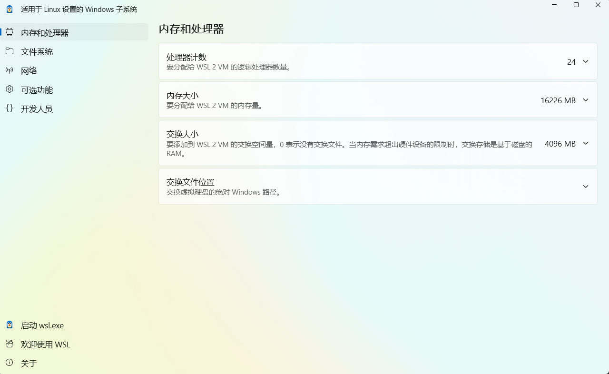The image size is (609, 374).
Task: Switch to the 文件系统 page
Action: click(x=75, y=51)
